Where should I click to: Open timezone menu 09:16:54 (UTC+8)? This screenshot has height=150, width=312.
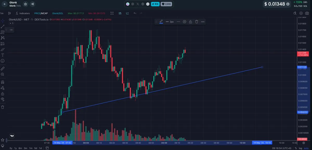coord(282,148)
